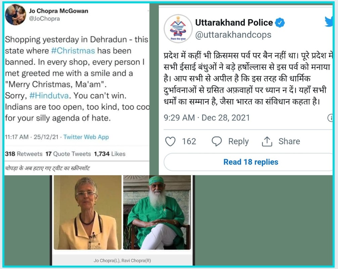Open the #Hindutva hashtag link
This screenshot has width=338, height=269.
click(49, 96)
